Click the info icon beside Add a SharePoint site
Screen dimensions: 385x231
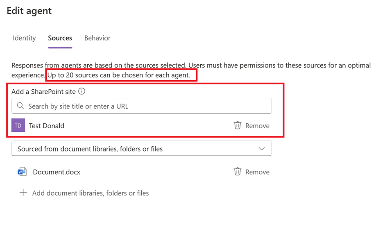(82, 91)
